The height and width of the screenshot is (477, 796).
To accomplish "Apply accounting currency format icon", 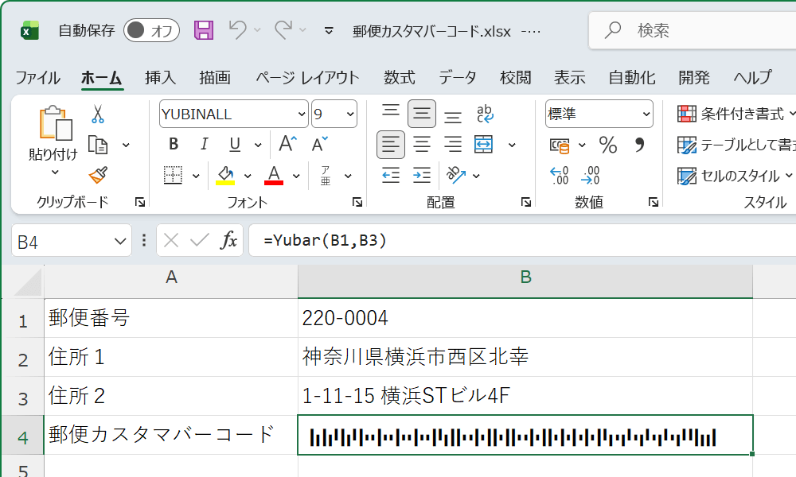I will click(x=560, y=145).
